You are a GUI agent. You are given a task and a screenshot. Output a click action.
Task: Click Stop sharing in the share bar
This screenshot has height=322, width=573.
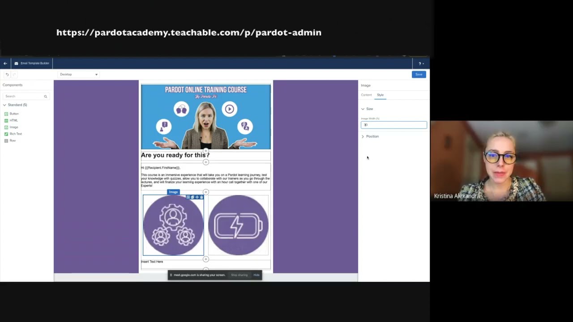(239, 275)
